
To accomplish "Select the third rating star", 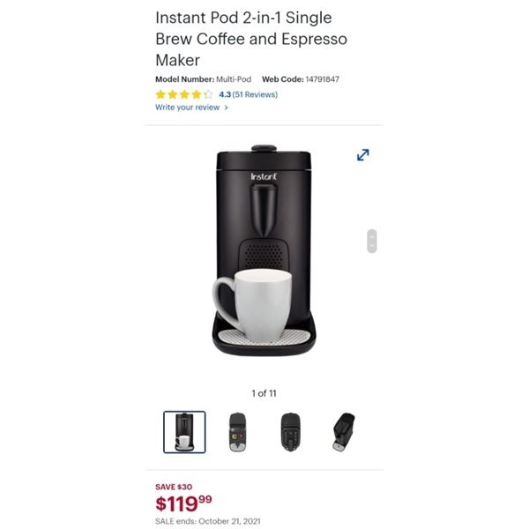I will [184, 94].
